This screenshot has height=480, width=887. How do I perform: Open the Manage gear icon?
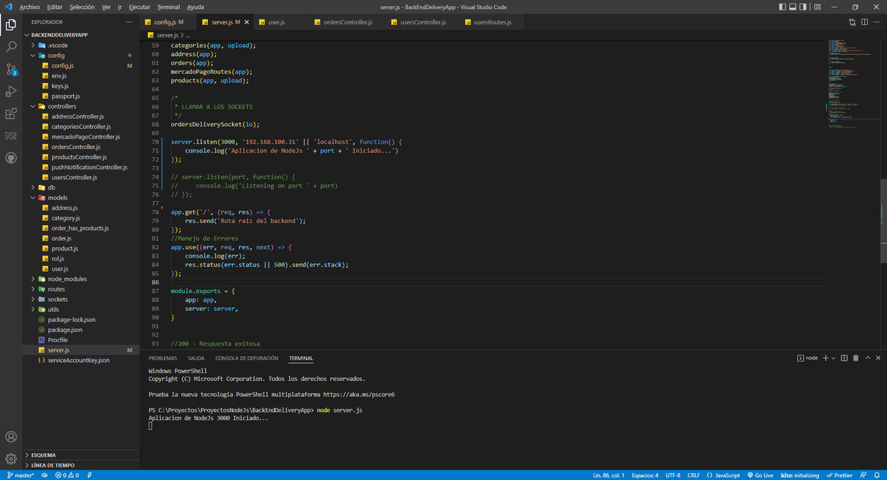(x=11, y=459)
